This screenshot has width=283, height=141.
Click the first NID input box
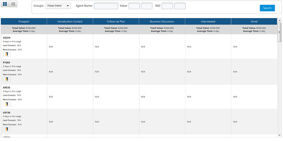pyautogui.click(x=167, y=6)
